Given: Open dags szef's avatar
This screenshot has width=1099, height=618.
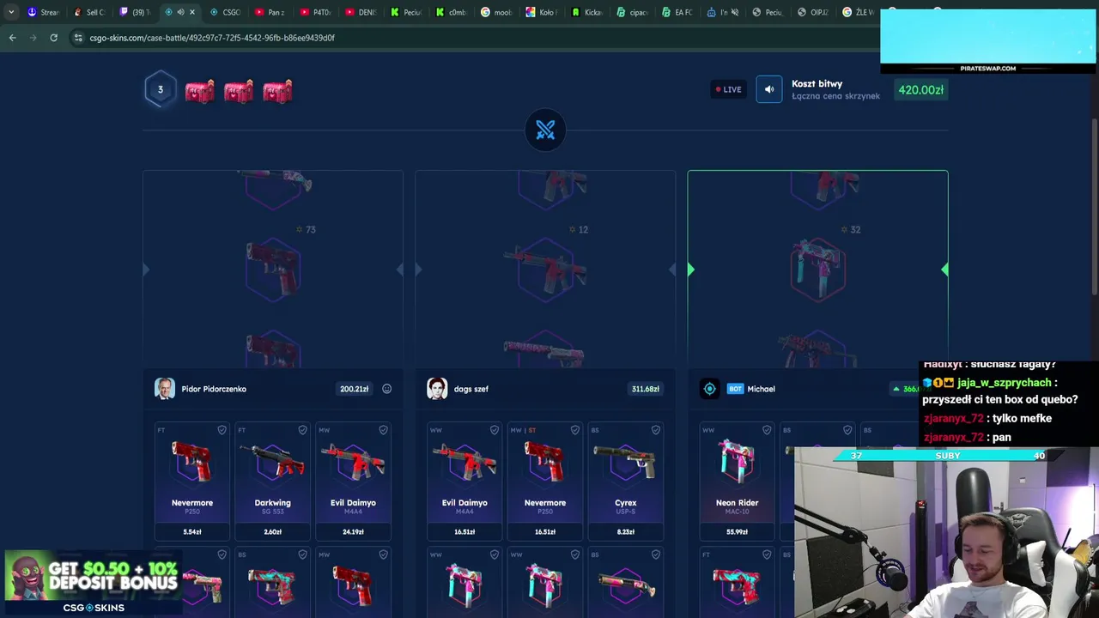Looking at the screenshot, I should tap(437, 389).
